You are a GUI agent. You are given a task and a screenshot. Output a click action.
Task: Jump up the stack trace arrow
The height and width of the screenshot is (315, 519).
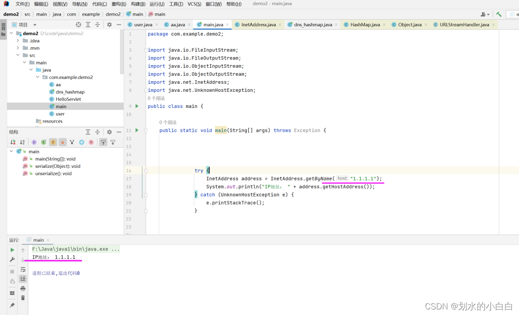[x=23, y=250]
